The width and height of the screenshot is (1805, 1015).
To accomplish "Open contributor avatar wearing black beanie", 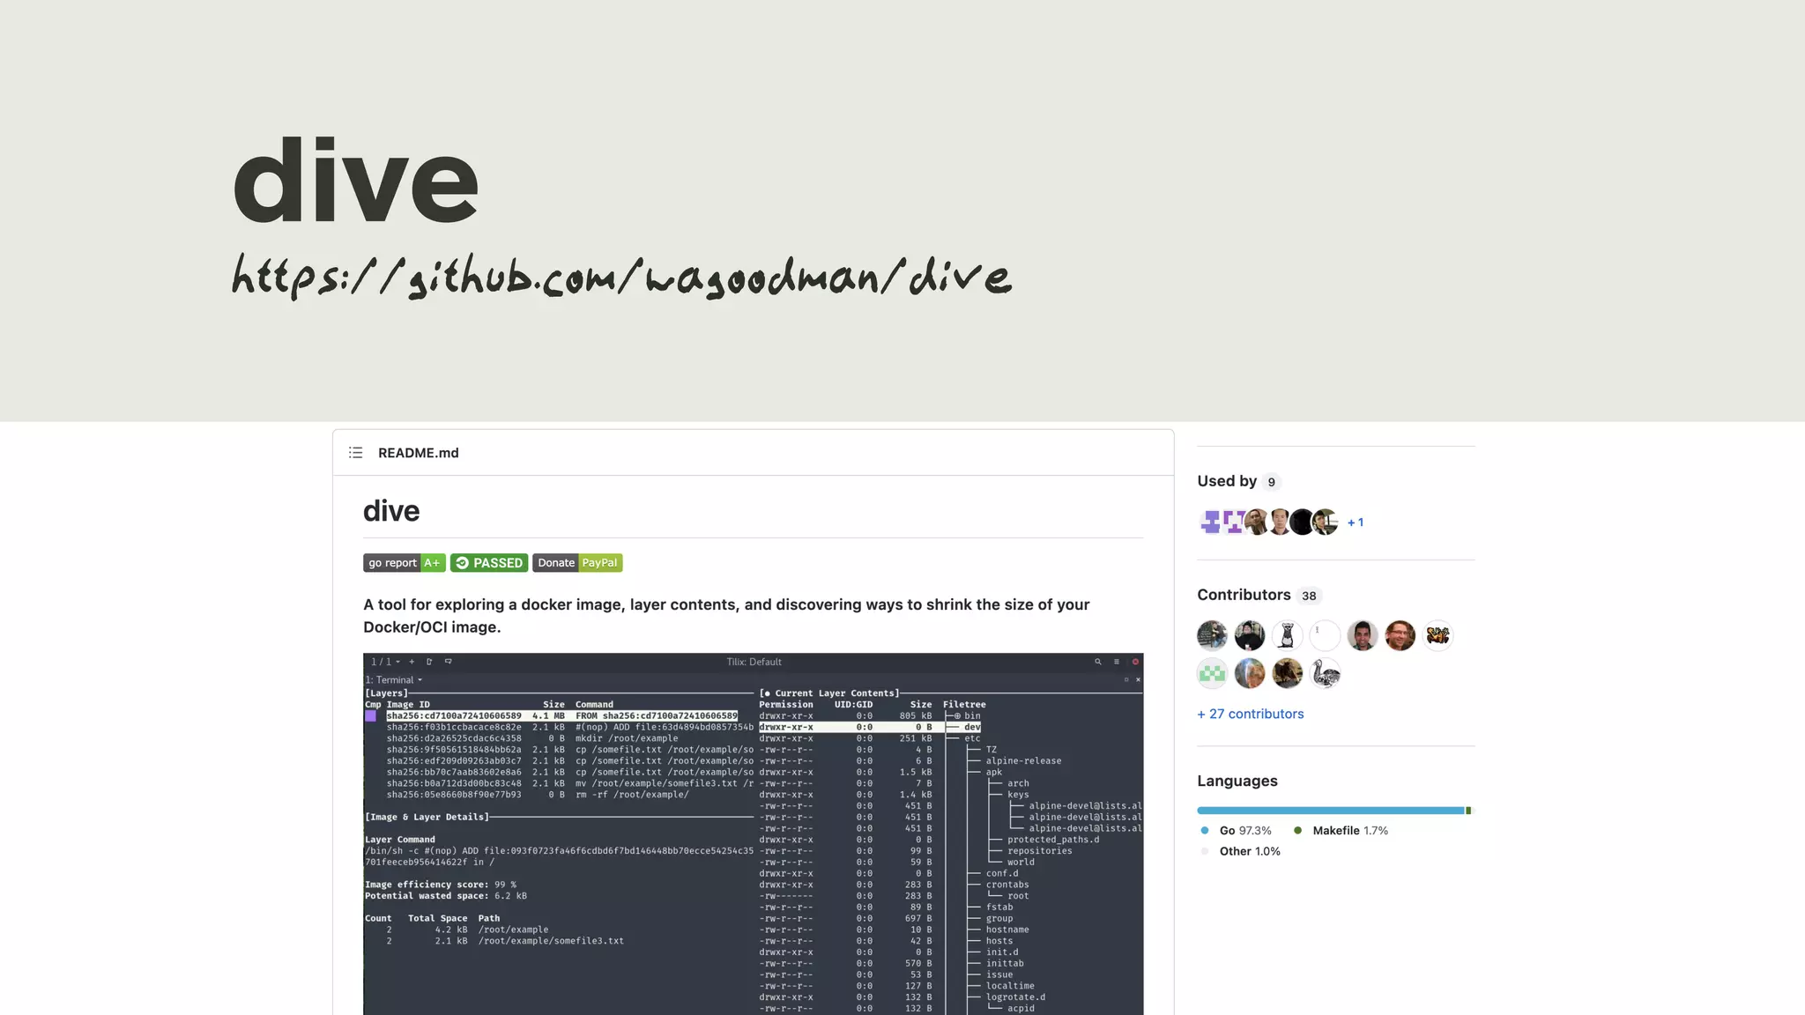I will pyautogui.click(x=1250, y=635).
